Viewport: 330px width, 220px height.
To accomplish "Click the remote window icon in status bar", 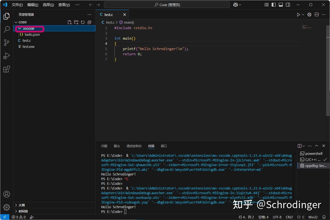I will (5, 217).
